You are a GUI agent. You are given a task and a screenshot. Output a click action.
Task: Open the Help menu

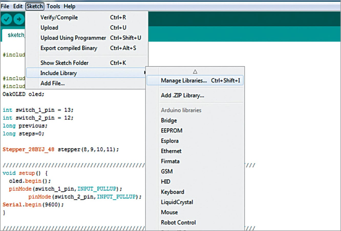point(69,6)
